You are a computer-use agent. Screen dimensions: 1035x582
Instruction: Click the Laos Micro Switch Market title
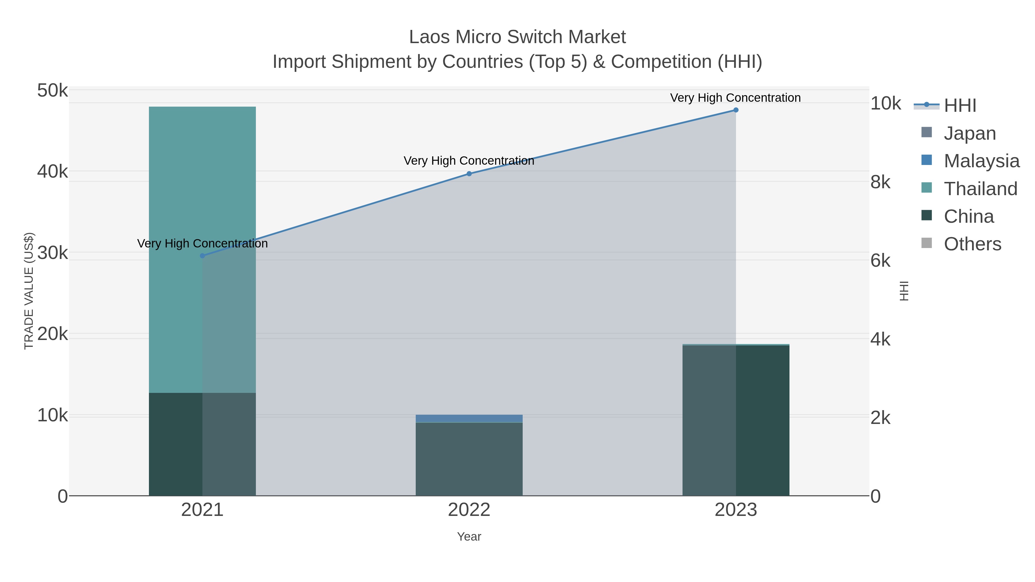pos(517,37)
